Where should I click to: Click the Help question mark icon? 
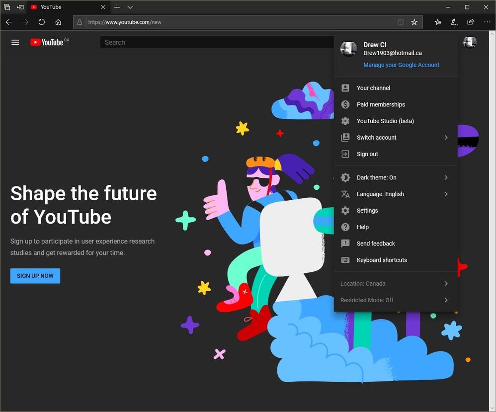[345, 227]
